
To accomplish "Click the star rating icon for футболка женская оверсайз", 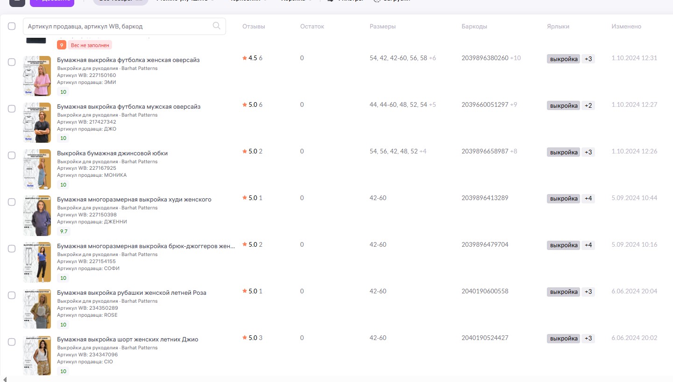I will (x=244, y=58).
